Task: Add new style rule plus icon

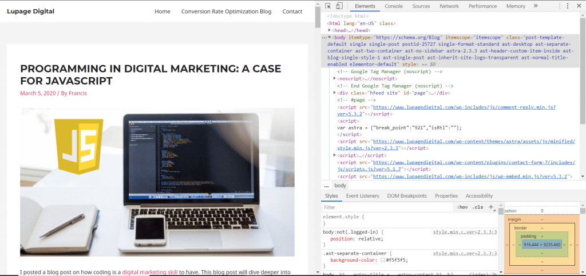Action: tap(491, 207)
